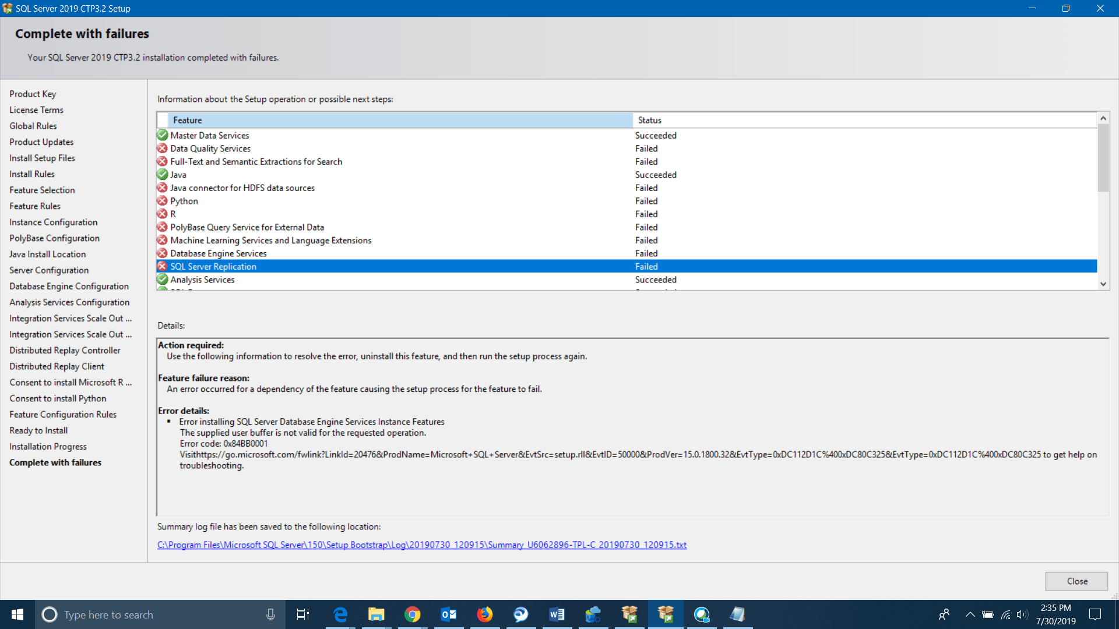Click failed icon beside PolyBase Query Service
Viewport: 1119px width, 629px height.
coord(162,227)
